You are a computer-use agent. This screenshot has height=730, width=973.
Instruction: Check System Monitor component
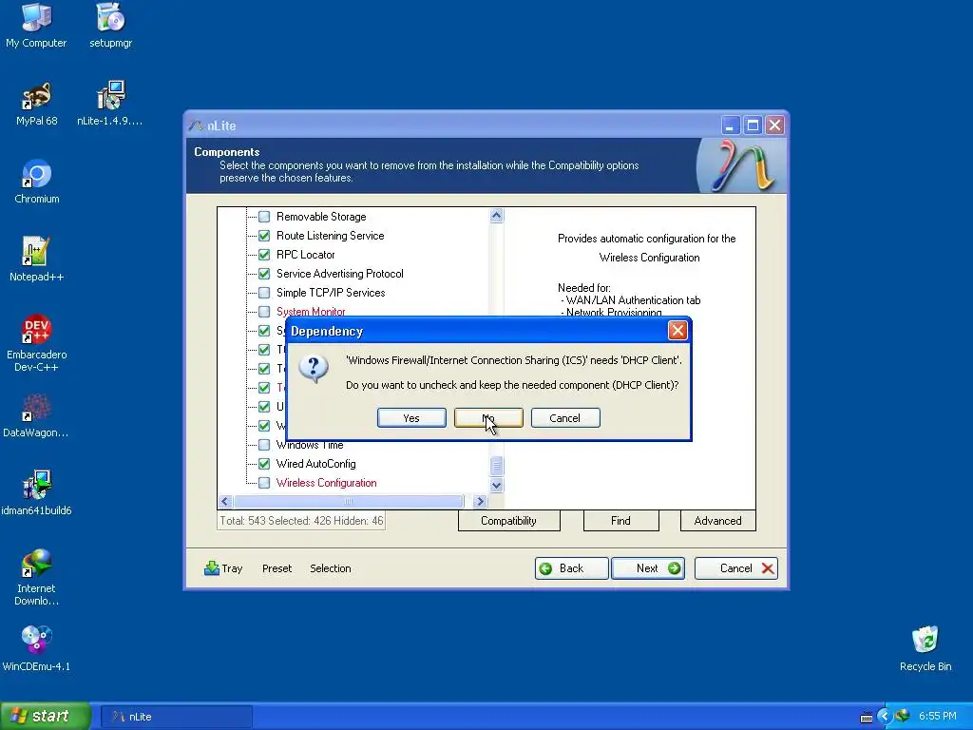tap(264, 312)
